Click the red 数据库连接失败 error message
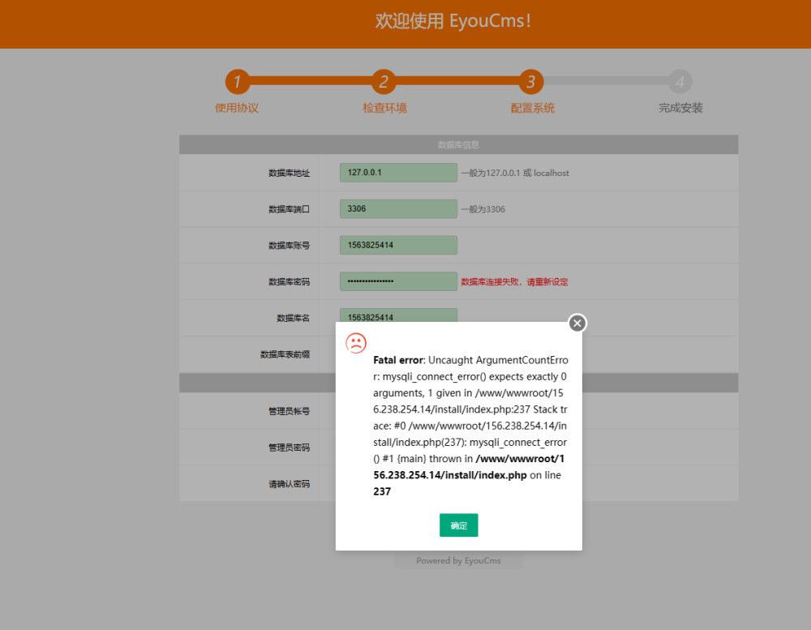Viewport: 811px width, 630px height. coord(514,282)
